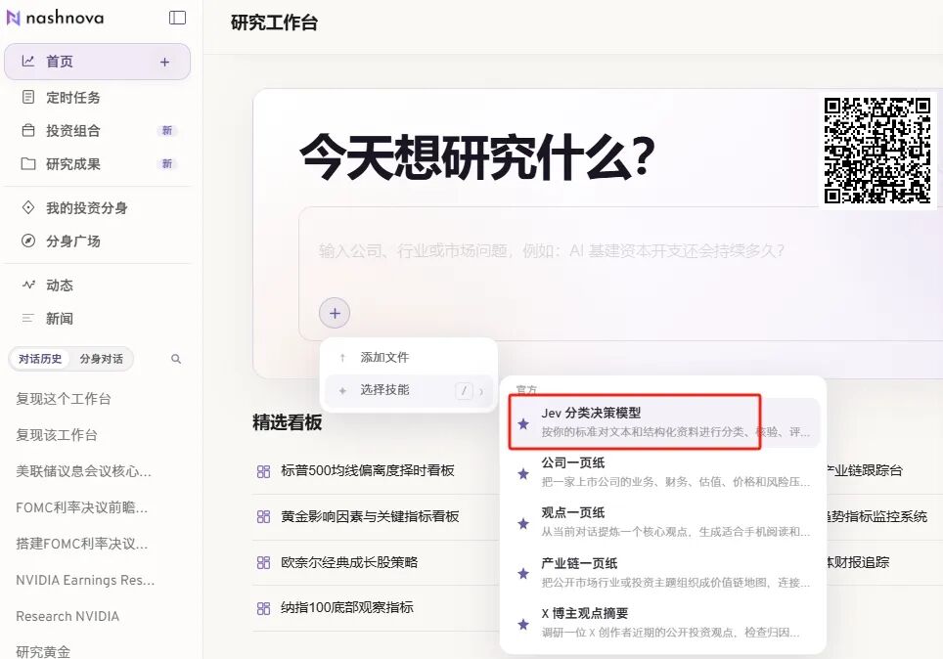
Task: Select the 观点一页纸 skill
Action: click(x=664, y=522)
